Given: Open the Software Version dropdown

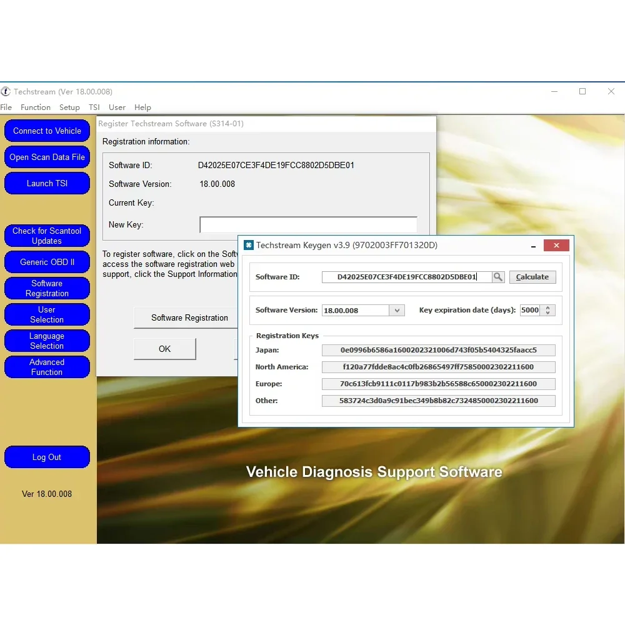Looking at the screenshot, I should click(x=396, y=310).
